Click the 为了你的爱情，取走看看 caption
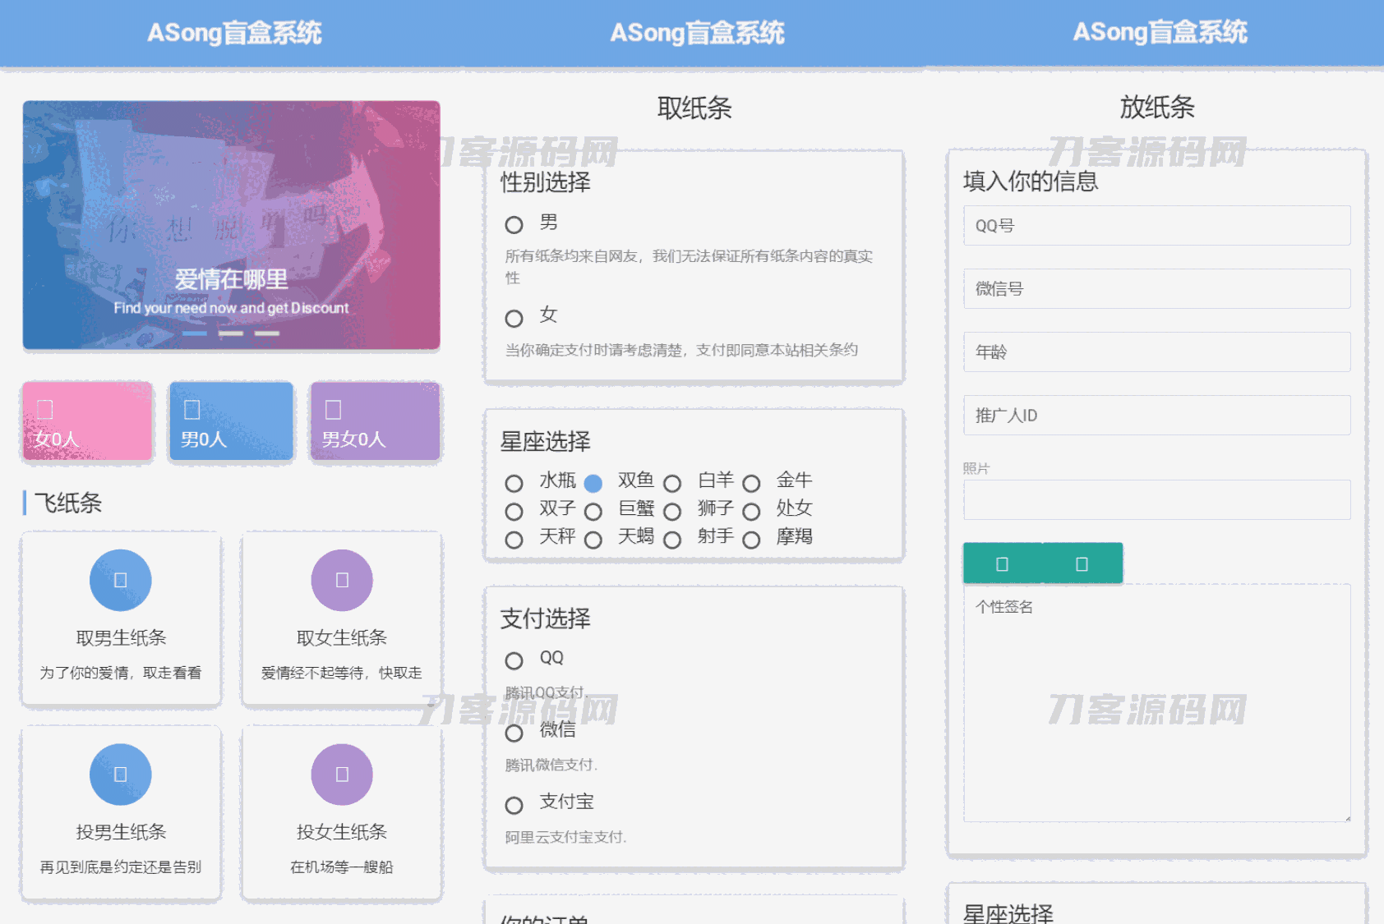The height and width of the screenshot is (924, 1384). (121, 673)
